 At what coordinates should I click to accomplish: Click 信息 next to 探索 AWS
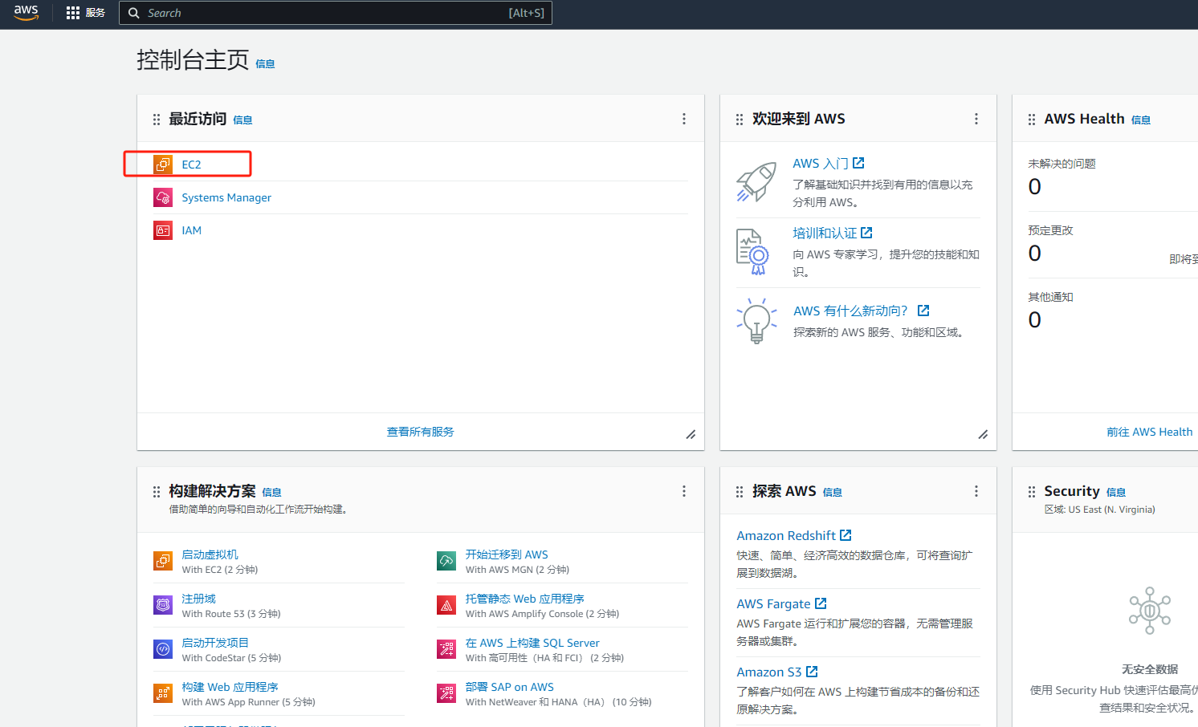[833, 493]
